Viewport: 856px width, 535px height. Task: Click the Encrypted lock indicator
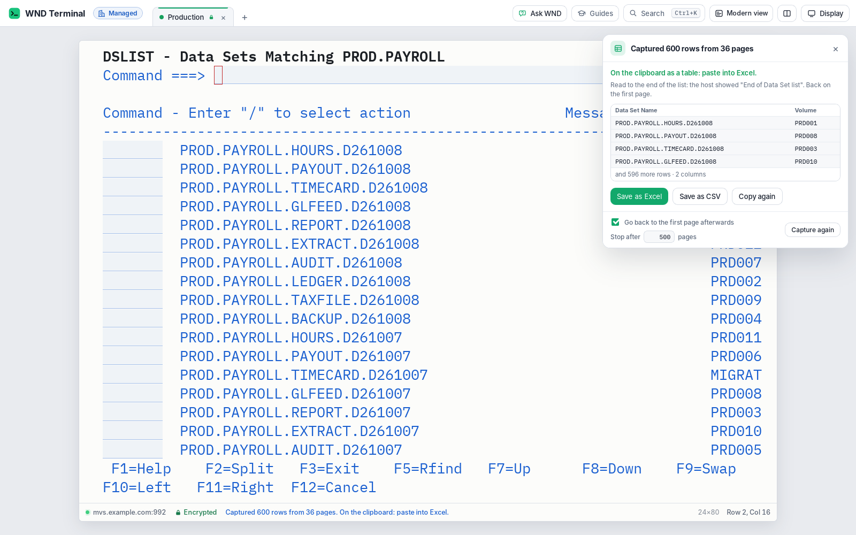[x=196, y=512]
